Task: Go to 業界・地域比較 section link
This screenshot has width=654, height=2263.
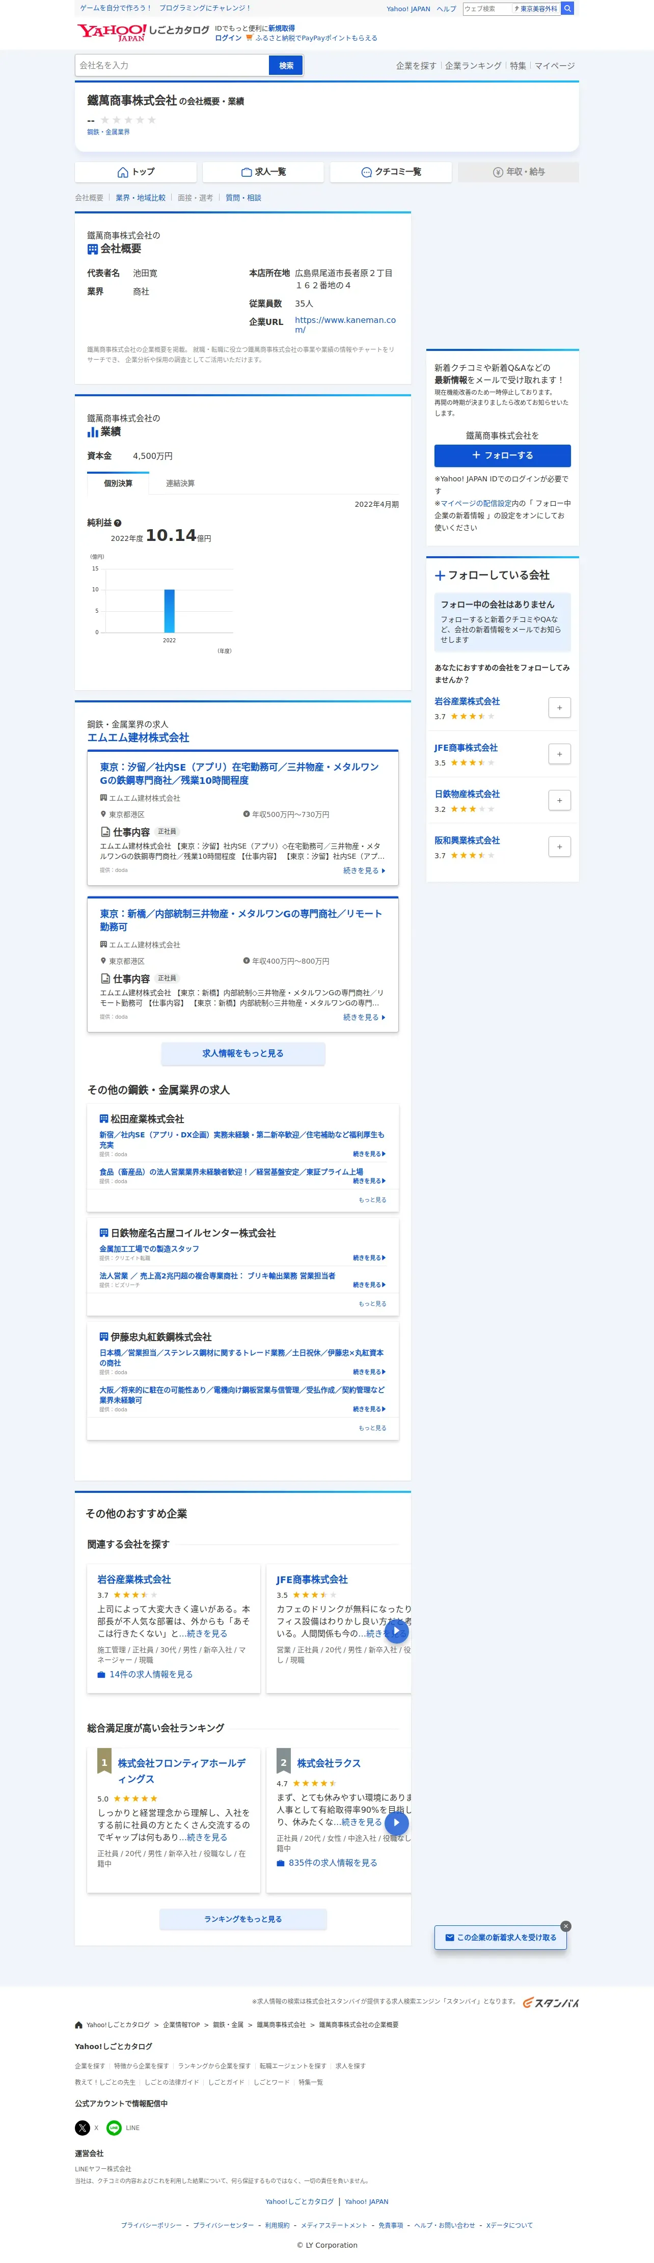Action: click(141, 199)
